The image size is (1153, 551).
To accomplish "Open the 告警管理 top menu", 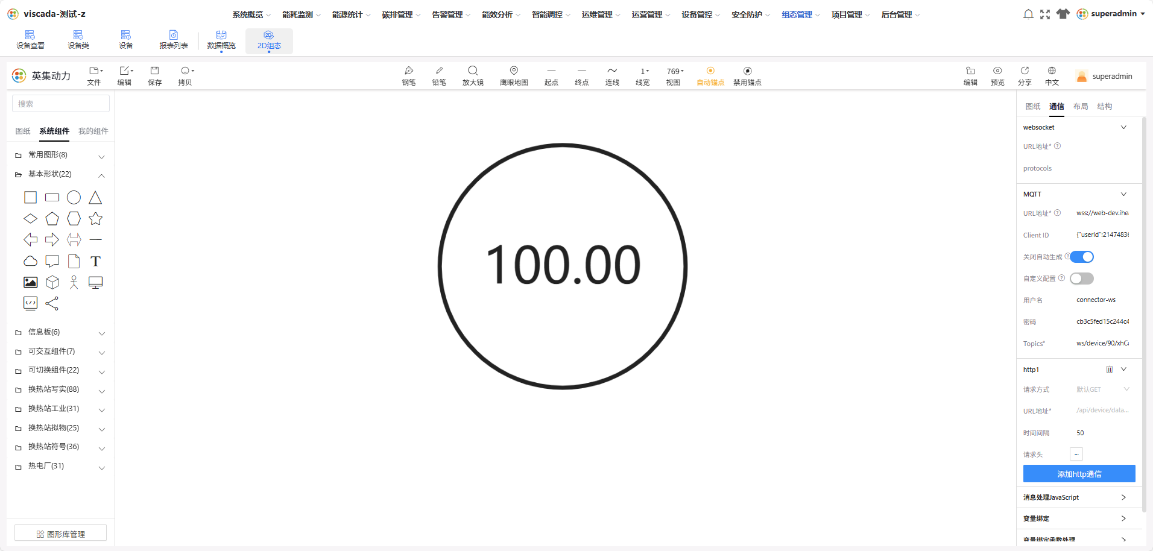I will pos(451,14).
